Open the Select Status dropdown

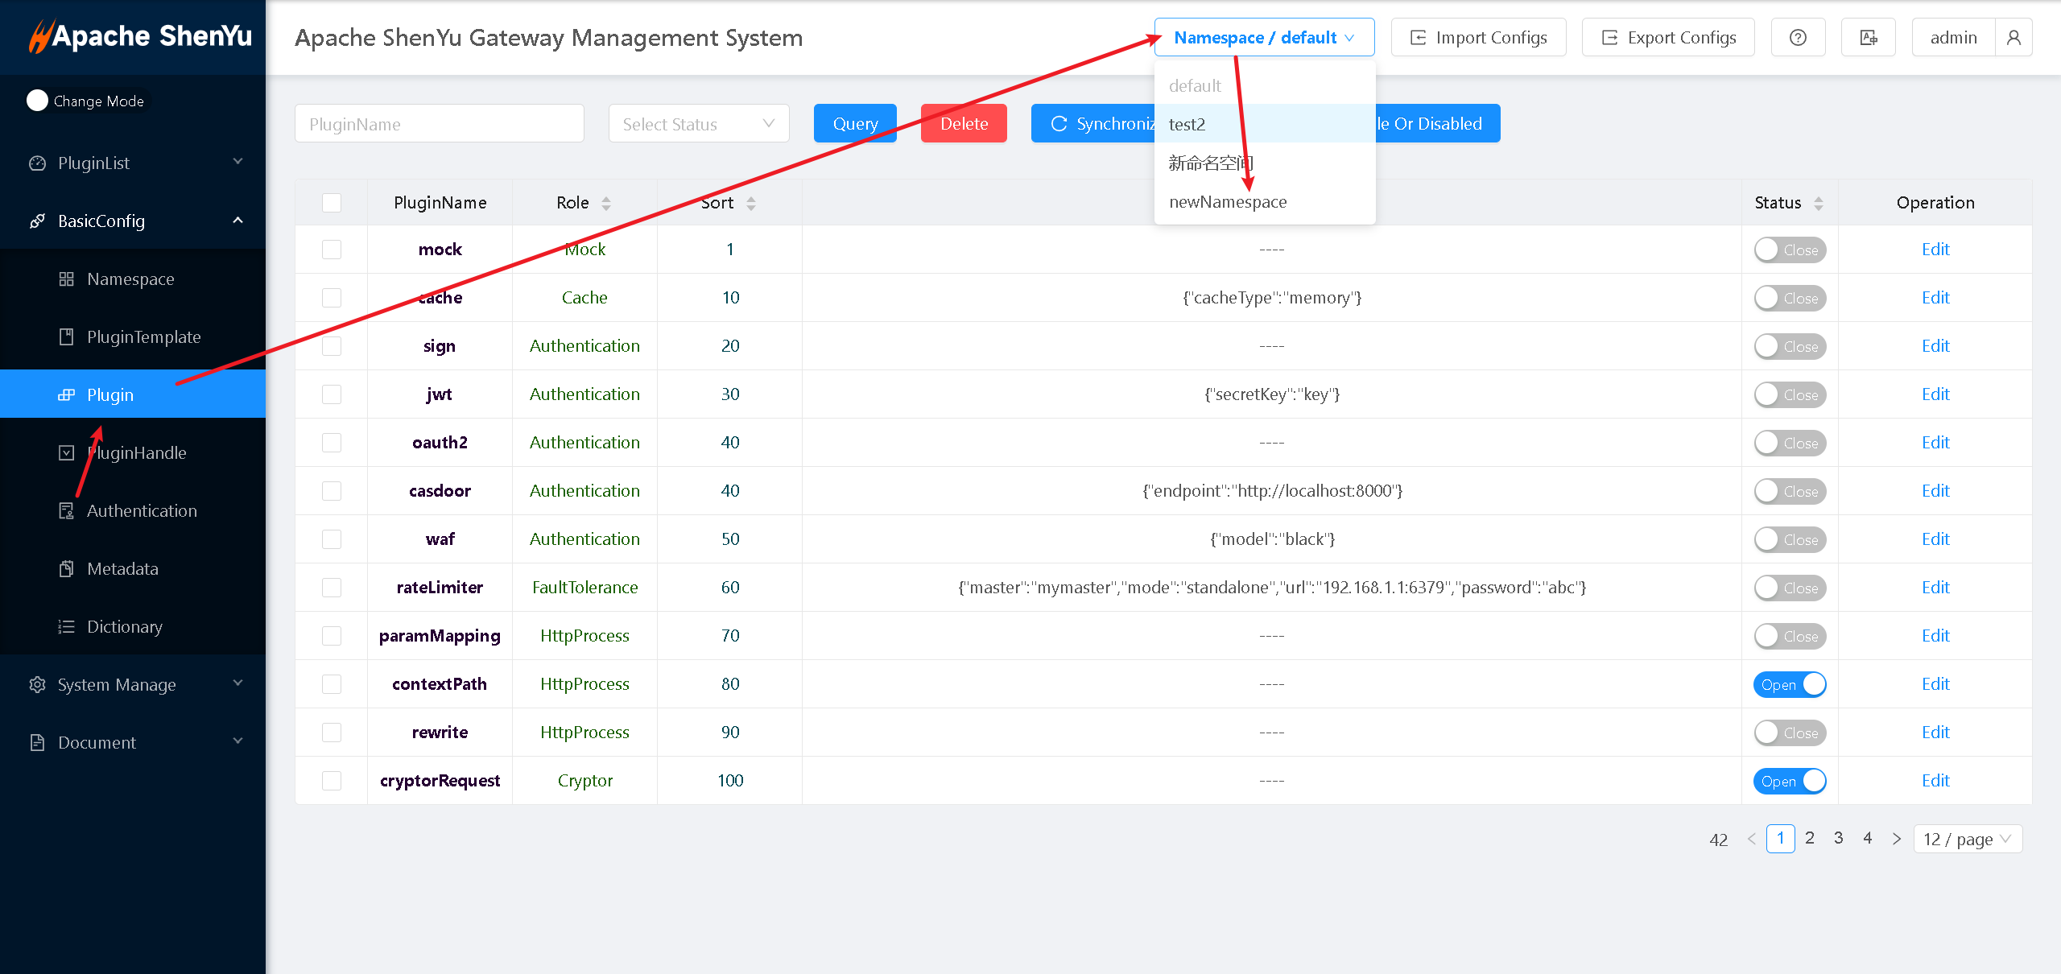click(x=698, y=124)
